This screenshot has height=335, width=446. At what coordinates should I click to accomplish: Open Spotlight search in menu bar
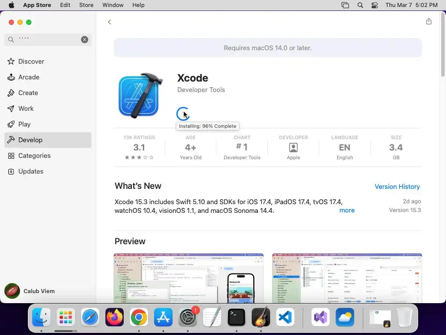coord(360,5)
